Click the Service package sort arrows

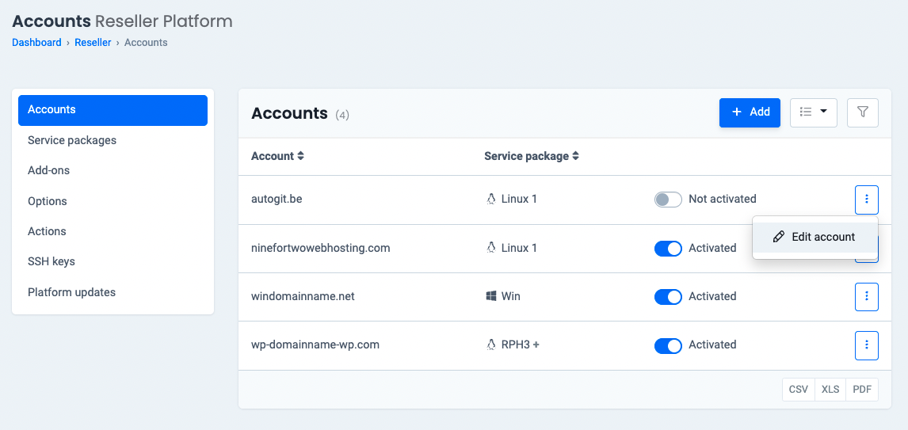pyautogui.click(x=576, y=157)
